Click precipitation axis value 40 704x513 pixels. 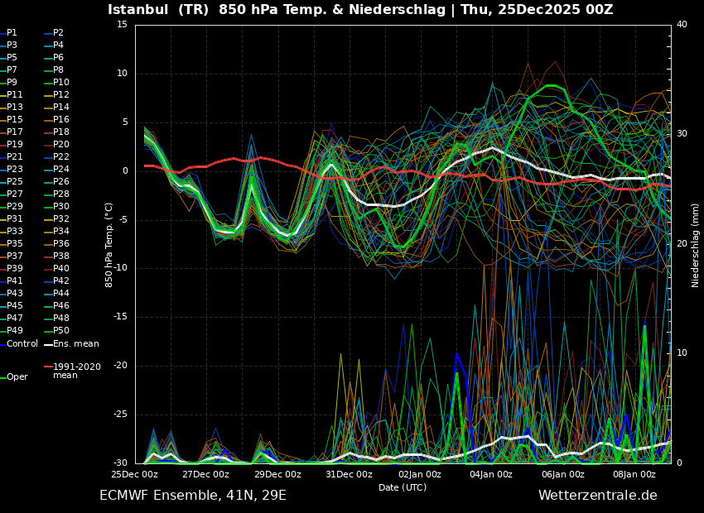click(x=682, y=25)
